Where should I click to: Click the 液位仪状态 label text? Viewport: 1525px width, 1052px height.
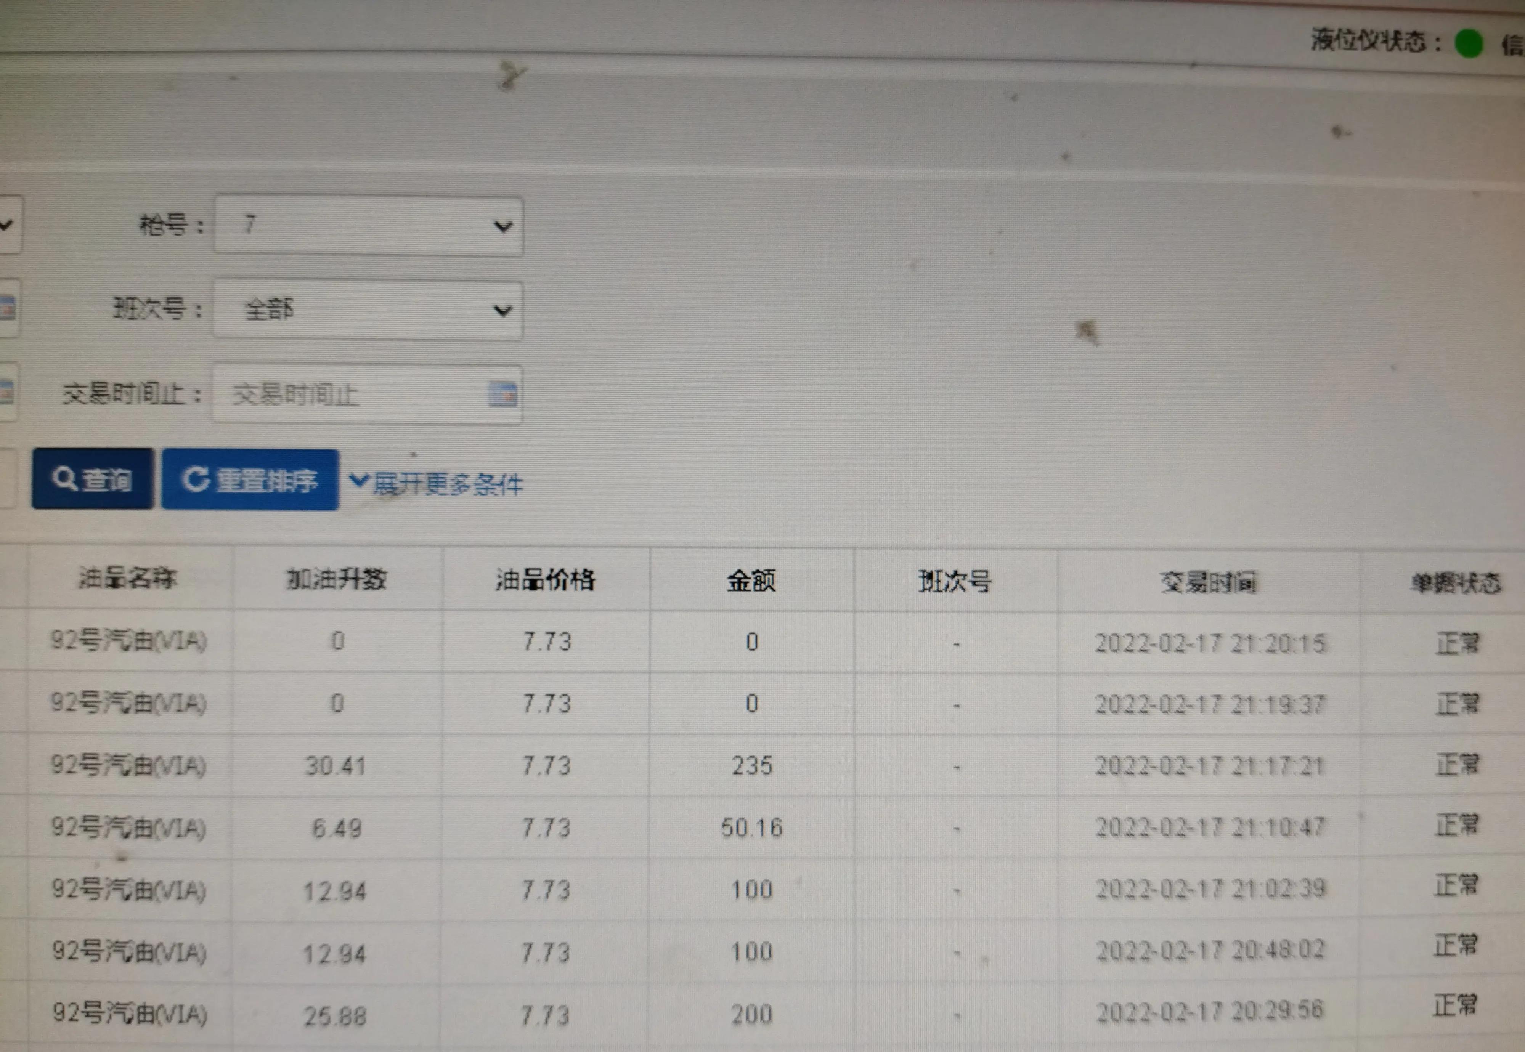(x=1375, y=41)
